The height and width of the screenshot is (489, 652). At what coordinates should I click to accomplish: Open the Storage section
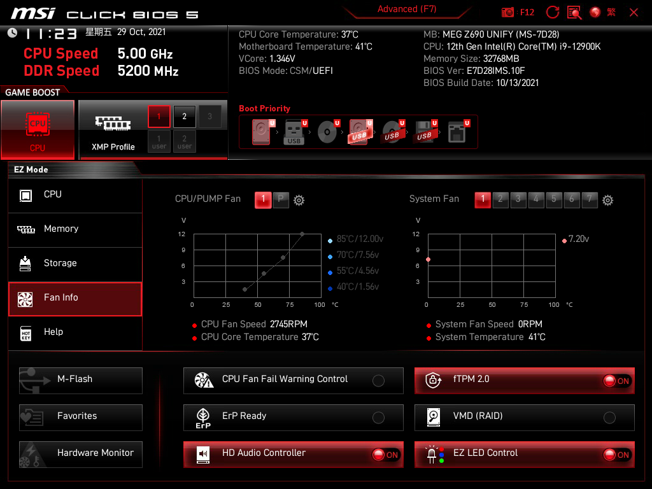point(75,264)
